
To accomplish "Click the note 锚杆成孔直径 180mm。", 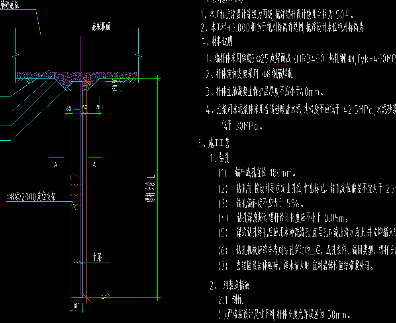I will [257, 173].
